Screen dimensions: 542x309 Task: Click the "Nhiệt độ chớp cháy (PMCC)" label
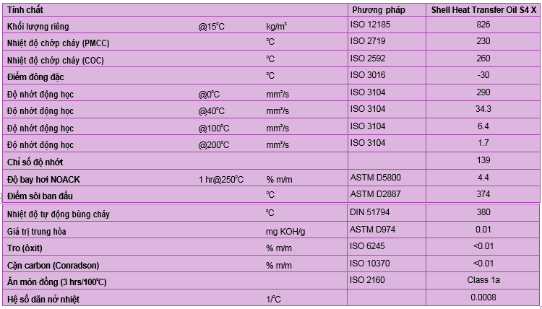point(58,43)
